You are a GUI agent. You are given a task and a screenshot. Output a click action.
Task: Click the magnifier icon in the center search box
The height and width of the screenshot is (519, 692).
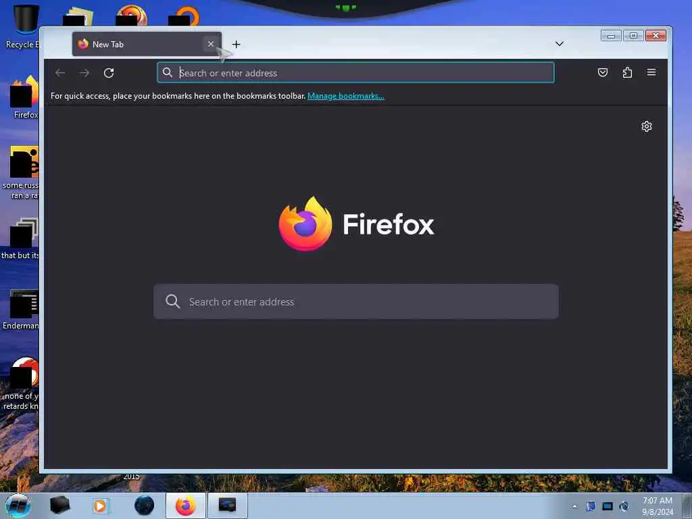172,301
